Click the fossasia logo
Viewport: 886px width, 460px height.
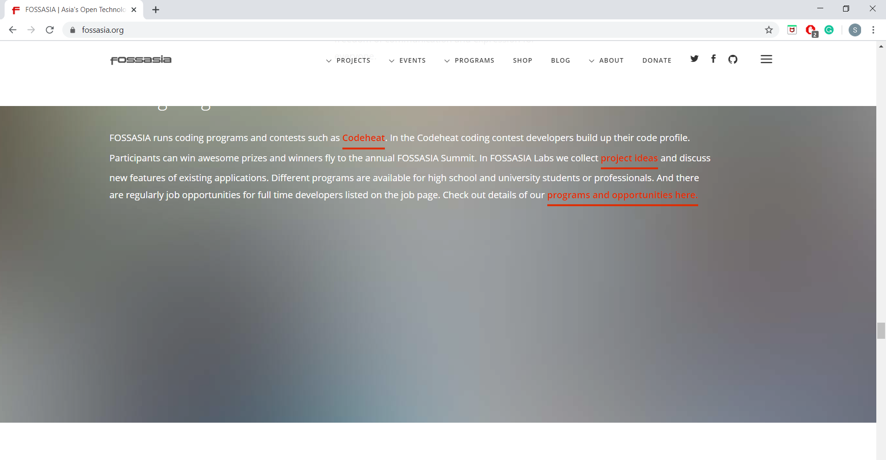(x=140, y=60)
